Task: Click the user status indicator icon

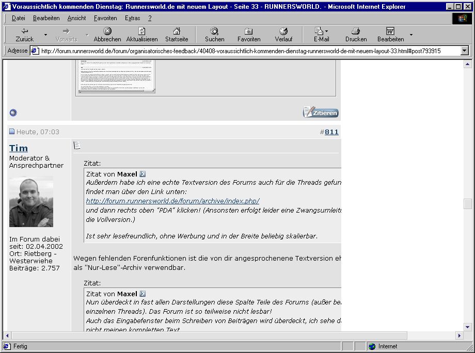Action: click(x=13, y=113)
